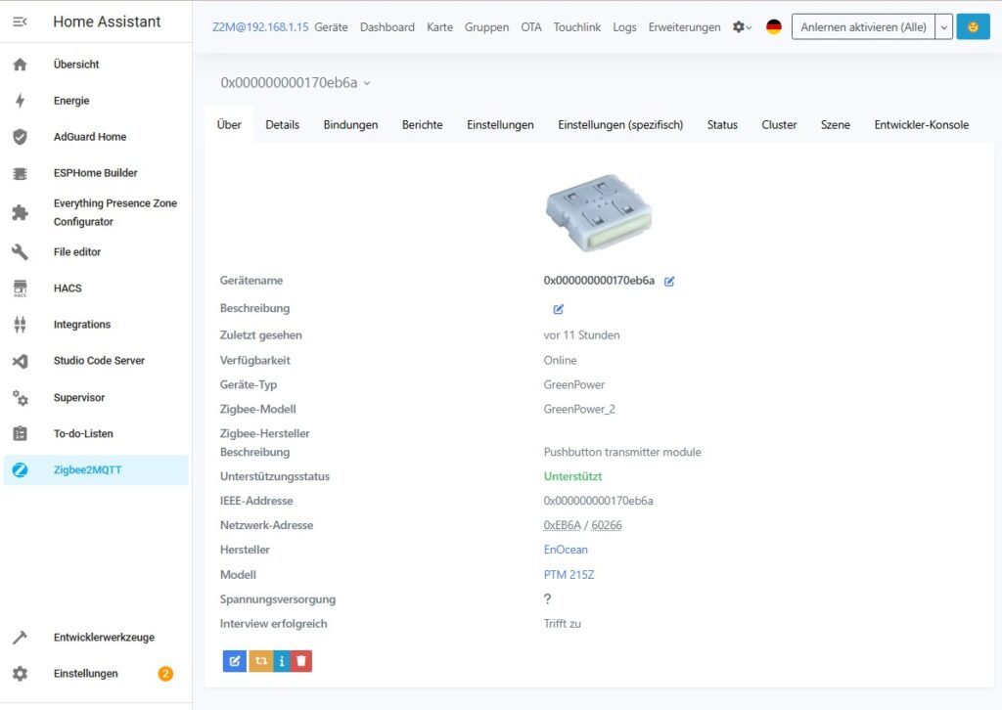Viewport: 1002px width, 710px height.
Task: Open the Einstellungen (spezifisch) tab
Action: pyautogui.click(x=620, y=125)
